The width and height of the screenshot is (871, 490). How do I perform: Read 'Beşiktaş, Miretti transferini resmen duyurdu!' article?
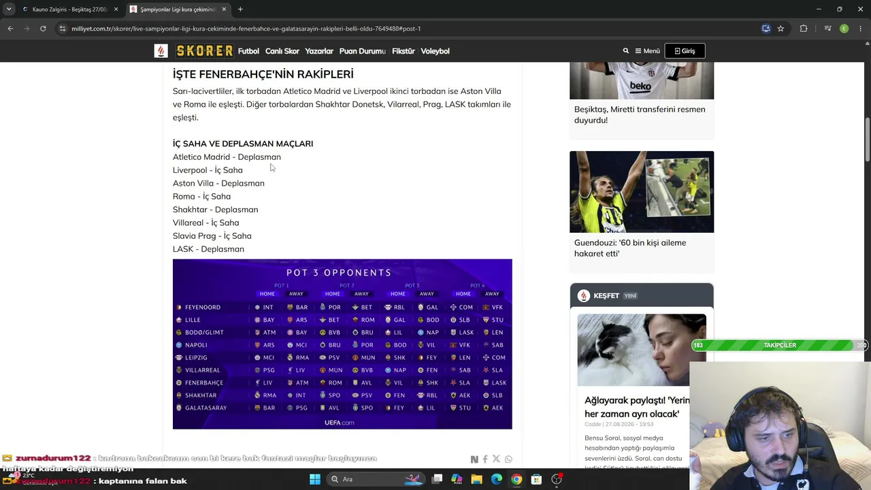click(640, 114)
